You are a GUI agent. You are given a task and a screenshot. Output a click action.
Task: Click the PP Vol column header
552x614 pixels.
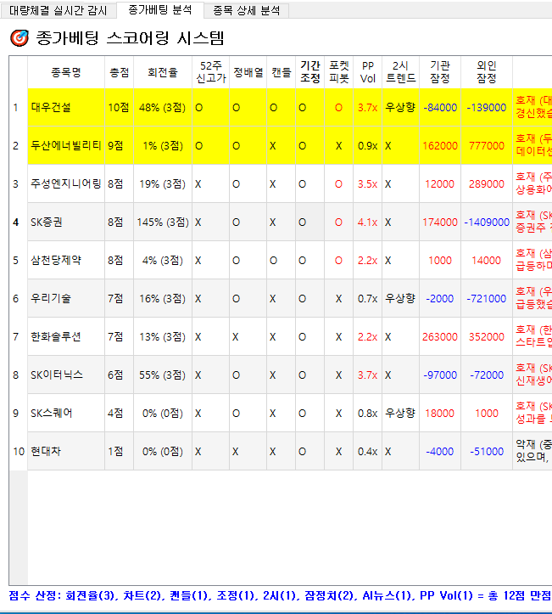click(x=367, y=72)
